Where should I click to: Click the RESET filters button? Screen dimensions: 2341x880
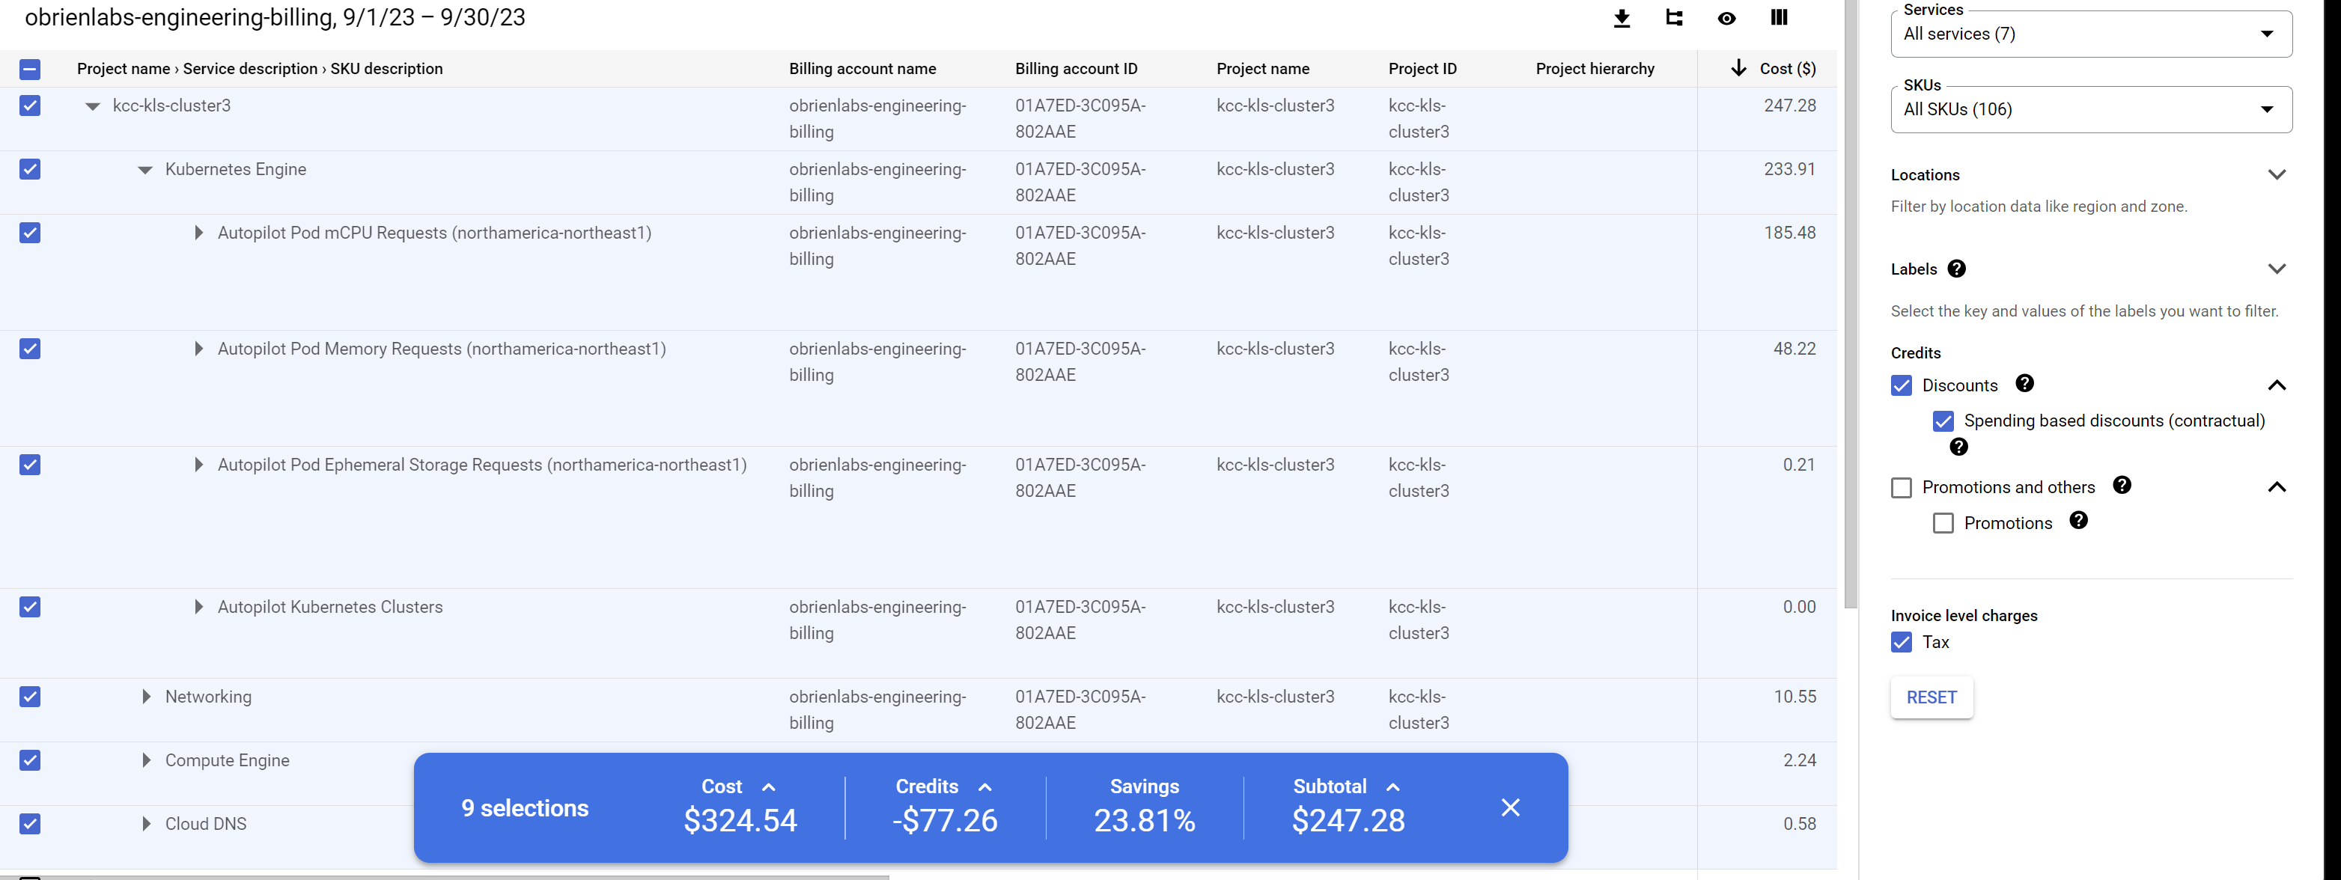pos(1931,697)
